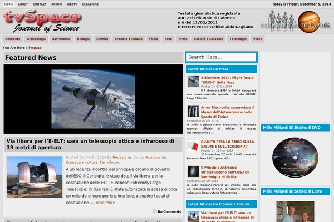The width and height of the screenshot is (334, 222).
Task: Open the REDAZIONE page
Action: tap(90, 4)
